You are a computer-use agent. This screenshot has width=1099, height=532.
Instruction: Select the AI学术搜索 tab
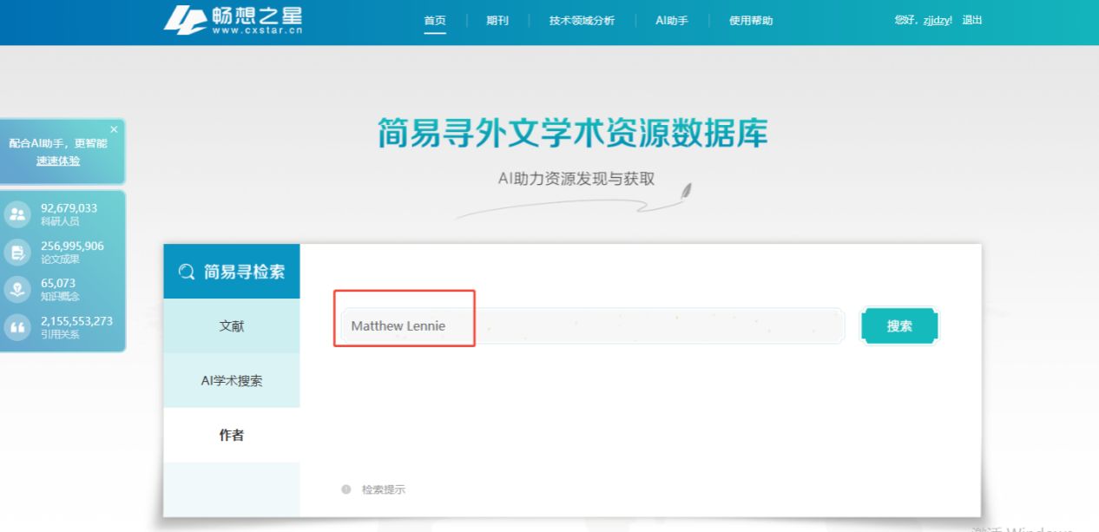[232, 380]
